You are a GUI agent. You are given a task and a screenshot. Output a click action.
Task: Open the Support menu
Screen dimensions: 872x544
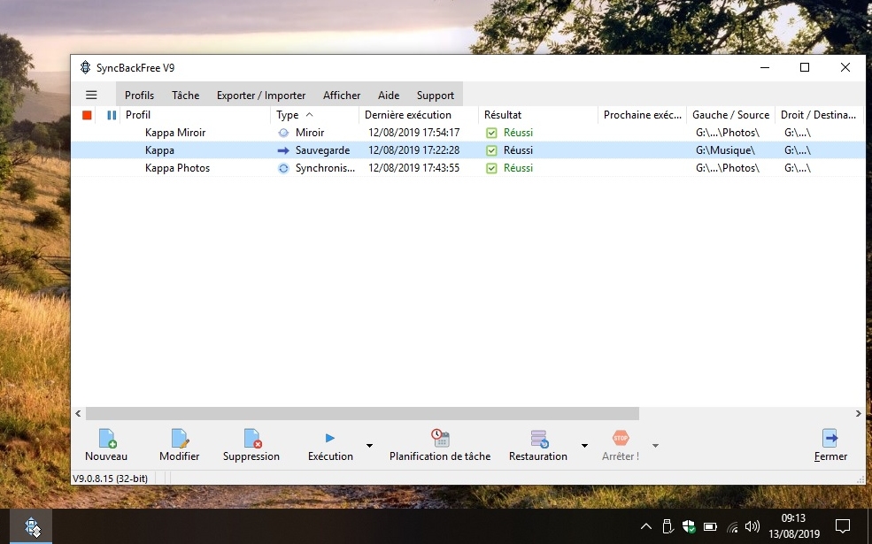tap(436, 95)
